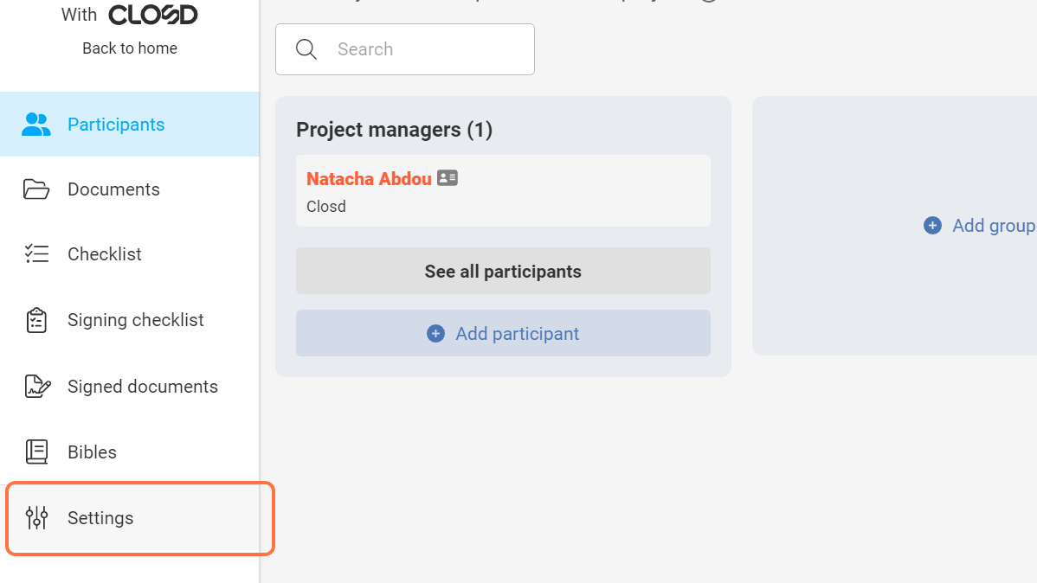This screenshot has width=1037, height=583.
Task: Click the Participants people icon
Action: 36,125
